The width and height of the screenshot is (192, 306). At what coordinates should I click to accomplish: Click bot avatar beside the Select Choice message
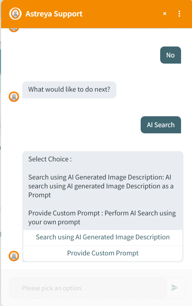14,256
